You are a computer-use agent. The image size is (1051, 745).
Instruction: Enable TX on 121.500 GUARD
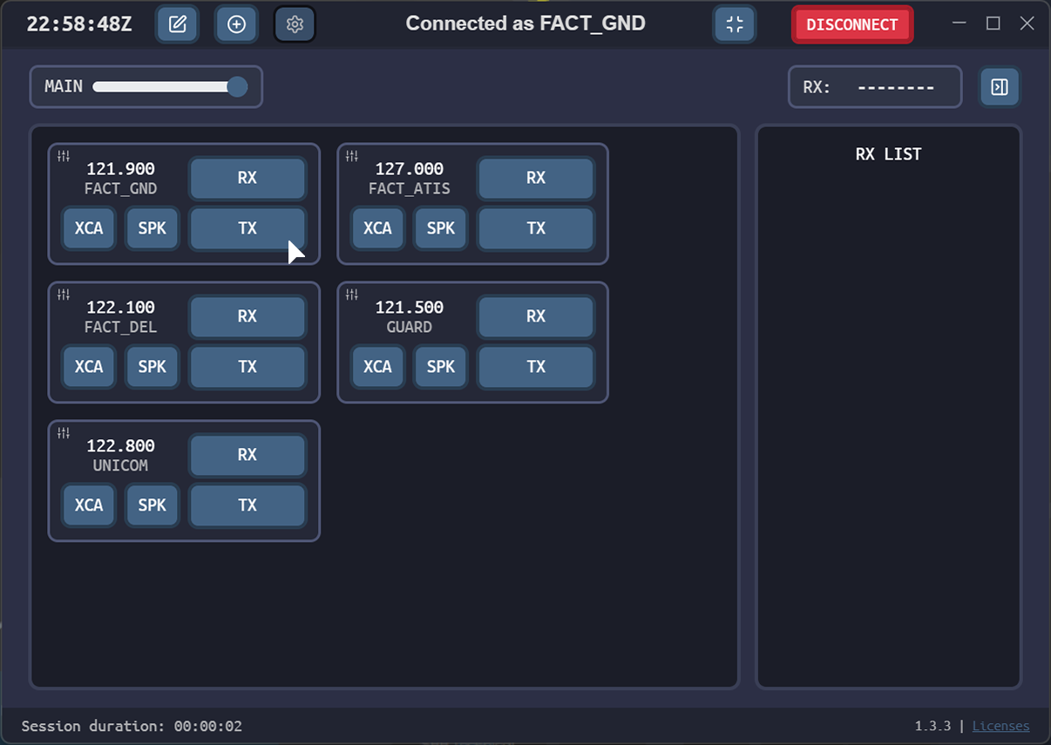click(x=536, y=367)
